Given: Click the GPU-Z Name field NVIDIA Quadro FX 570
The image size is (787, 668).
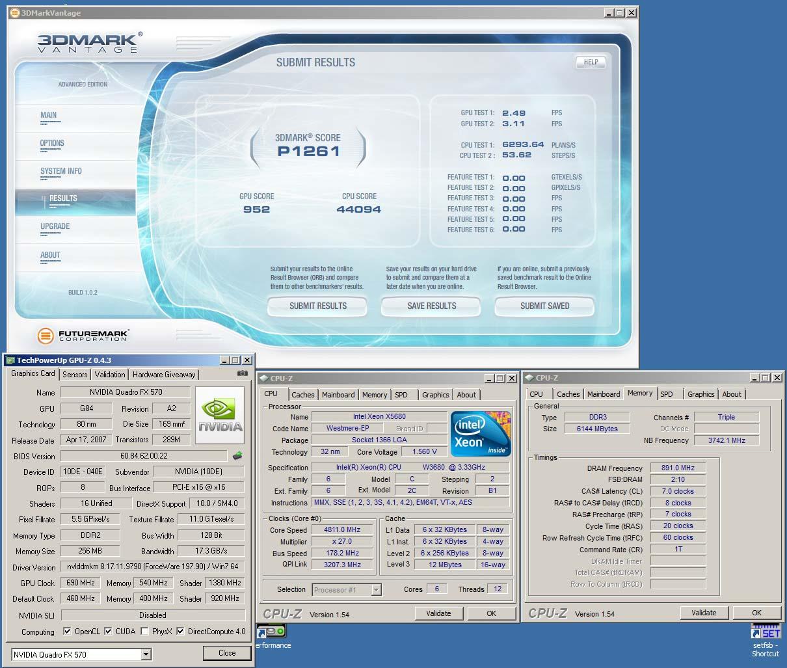Looking at the screenshot, I should click(126, 392).
